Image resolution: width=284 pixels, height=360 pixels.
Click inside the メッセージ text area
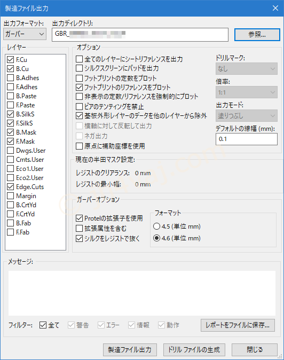point(142,293)
